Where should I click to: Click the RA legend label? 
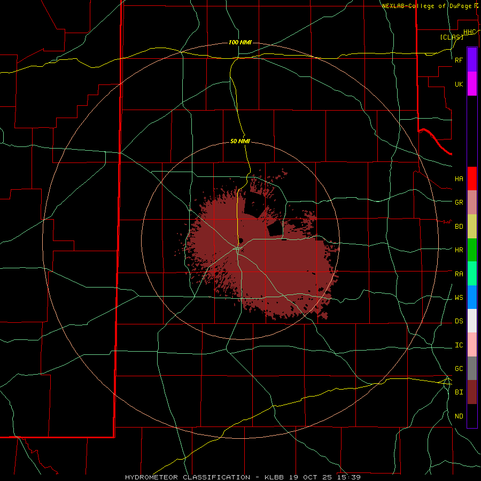click(x=459, y=274)
